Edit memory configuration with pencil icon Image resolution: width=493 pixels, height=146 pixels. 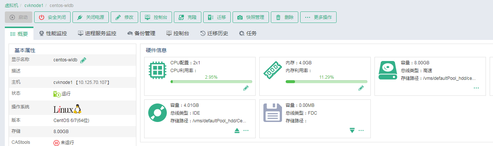(361, 88)
